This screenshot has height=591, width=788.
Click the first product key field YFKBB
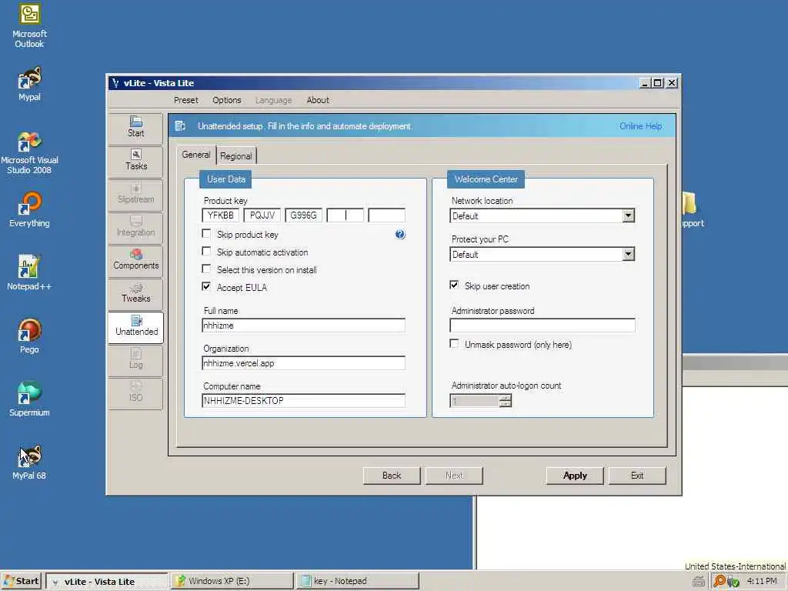221,215
